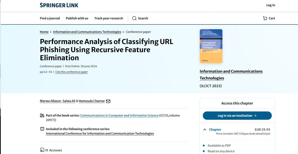Open the Publish with us menu
The height and width of the screenshot is (154, 298).
click(77, 18)
